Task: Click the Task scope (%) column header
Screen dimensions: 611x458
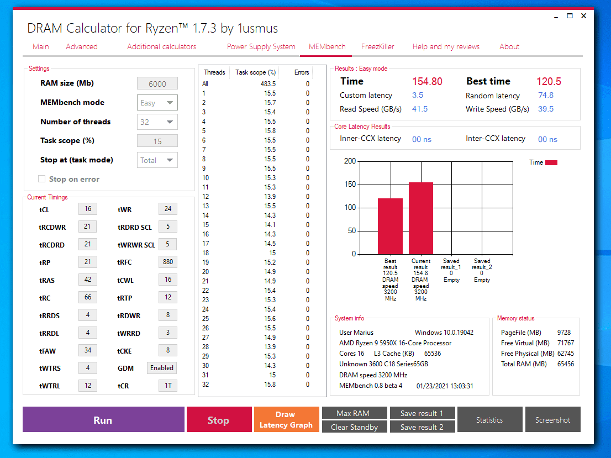Action: [x=255, y=72]
